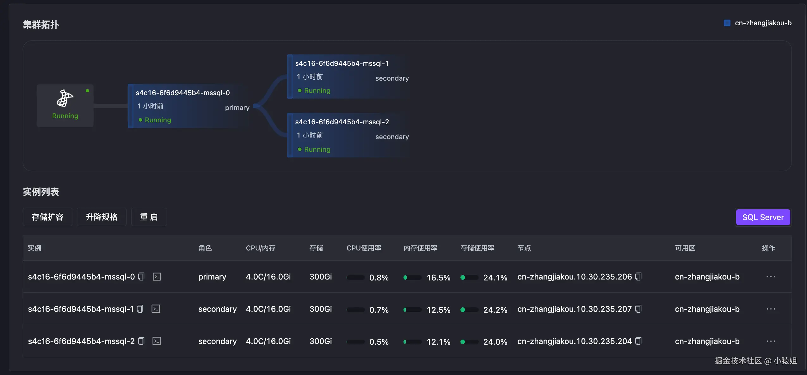Select the secondary mssql-2 topology node

(348, 135)
